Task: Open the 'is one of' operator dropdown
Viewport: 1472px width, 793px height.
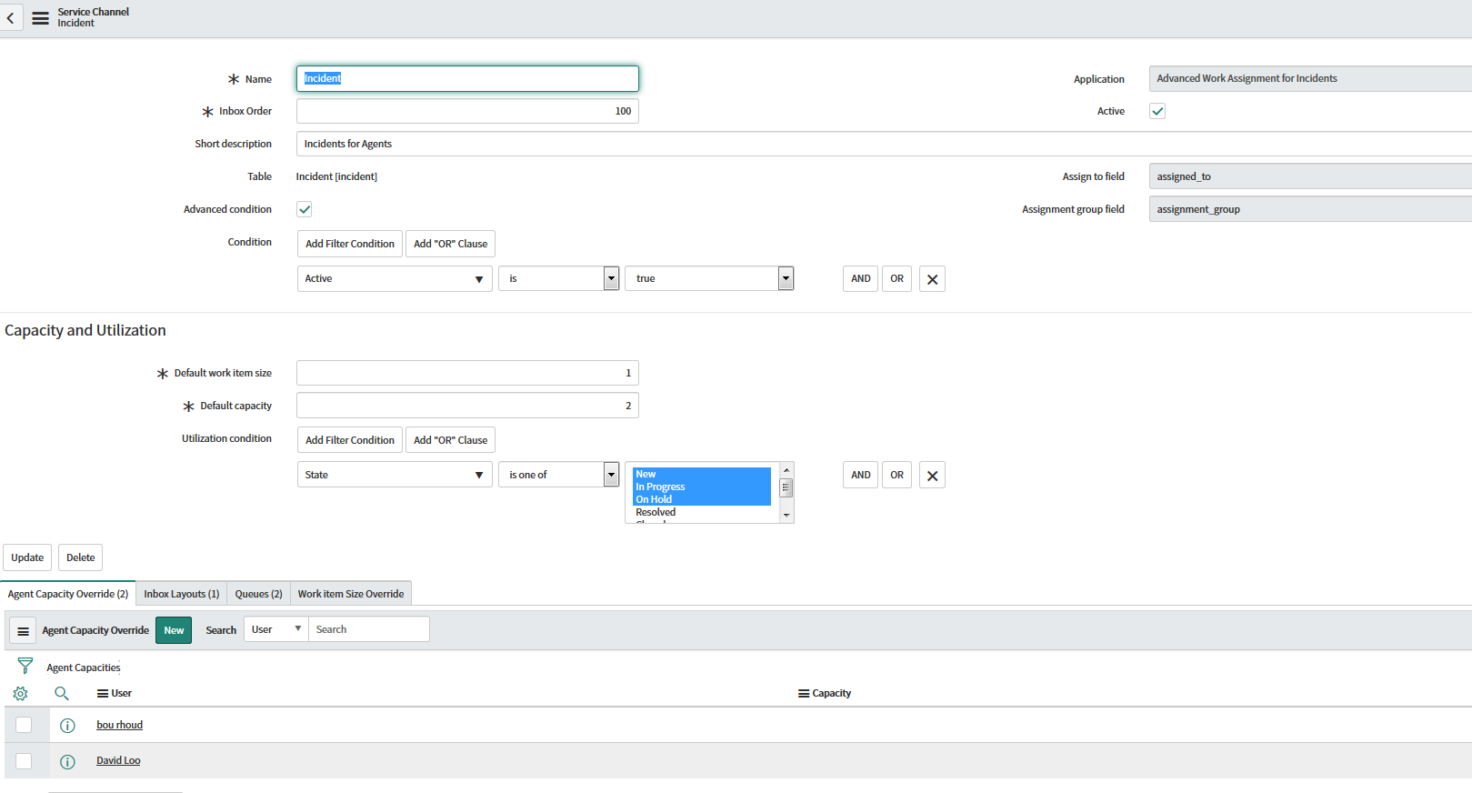Action: [558, 475]
